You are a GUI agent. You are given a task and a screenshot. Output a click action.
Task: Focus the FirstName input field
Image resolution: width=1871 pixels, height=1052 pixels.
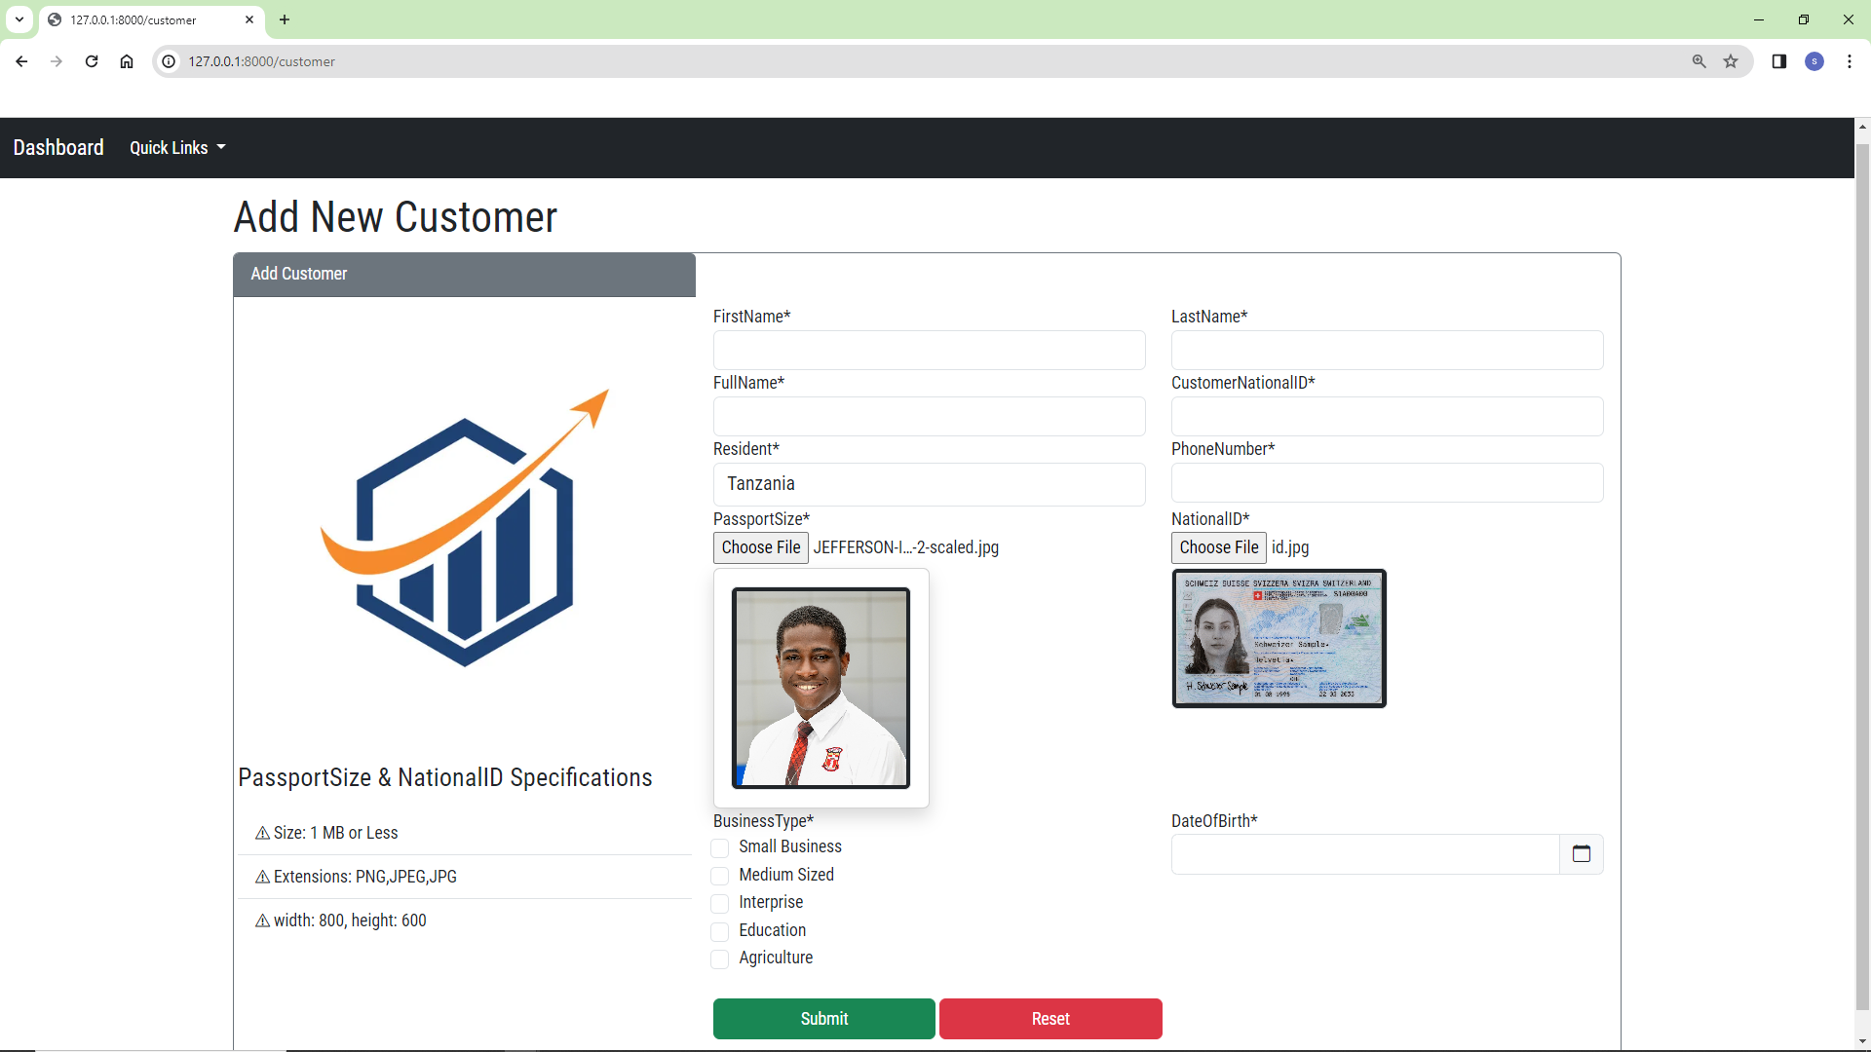pyautogui.click(x=930, y=350)
